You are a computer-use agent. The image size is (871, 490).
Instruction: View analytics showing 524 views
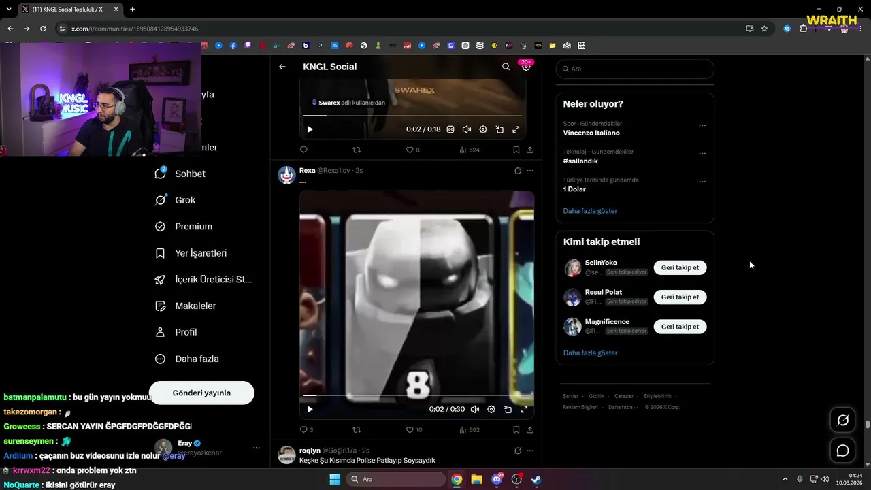(470, 150)
